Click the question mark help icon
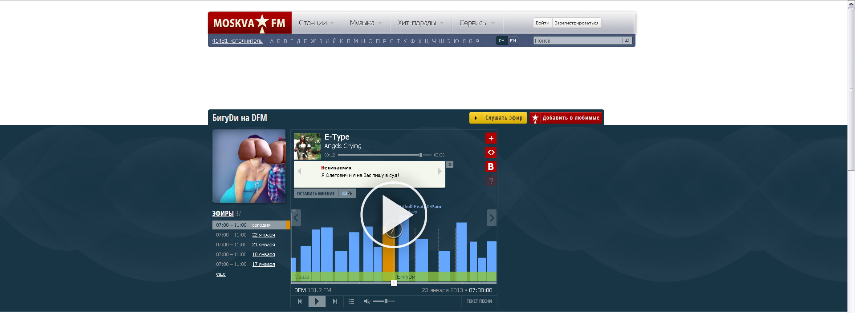The height and width of the screenshot is (313, 855). pos(491,181)
